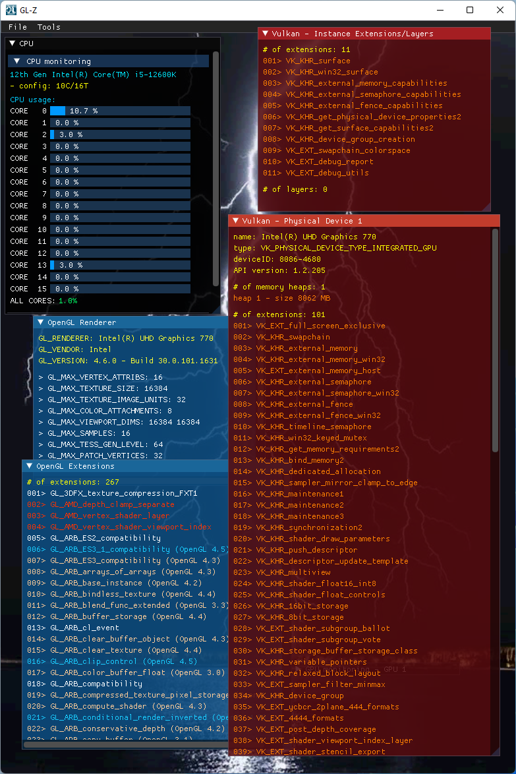Image resolution: width=516 pixels, height=774 pixels.
Task: Click '# of extensions: 267' in OpenGL Extensions
Action: (x=72, y=483)
